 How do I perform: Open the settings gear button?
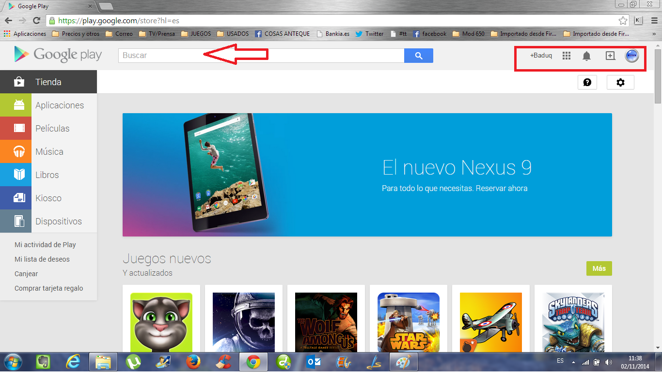(620, 82)
